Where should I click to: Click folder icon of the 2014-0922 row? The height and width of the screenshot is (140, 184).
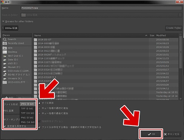tap(36, 51)
